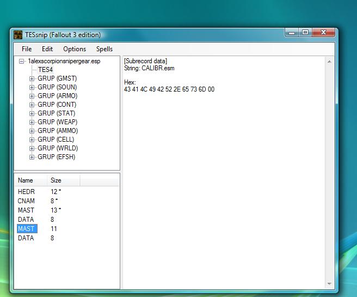This screenshot has width=357, height=297.
Task: Expand the GRUP (STAT) node
Action: 32,113
